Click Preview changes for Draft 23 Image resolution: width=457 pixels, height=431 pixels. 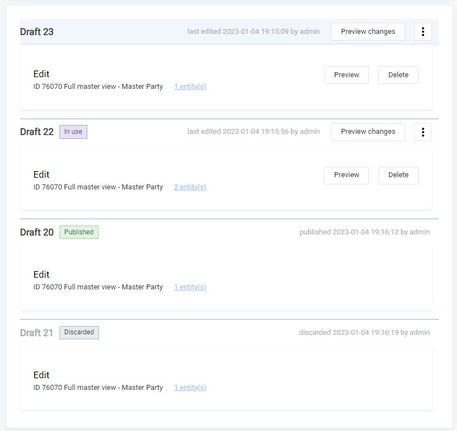point(368,32)
